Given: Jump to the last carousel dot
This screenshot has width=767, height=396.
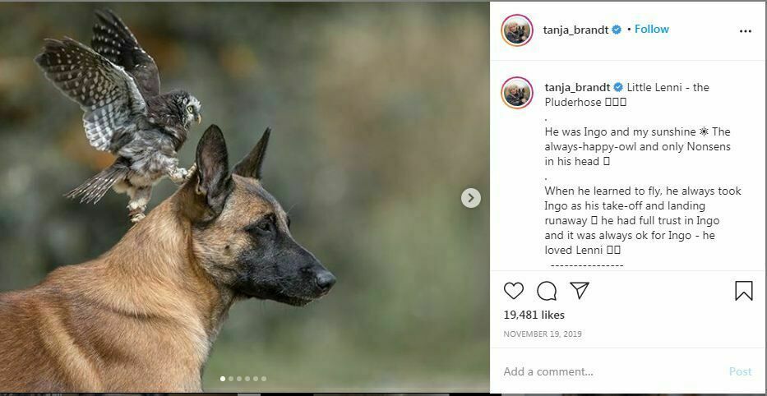Looking at the screenshot, I should (264, 379).
